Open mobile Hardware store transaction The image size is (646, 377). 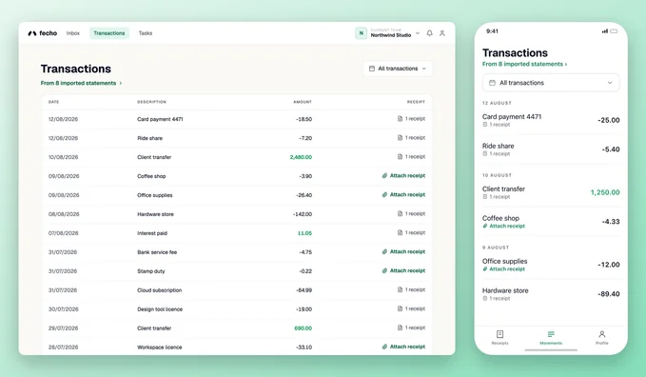click(551, 293)
